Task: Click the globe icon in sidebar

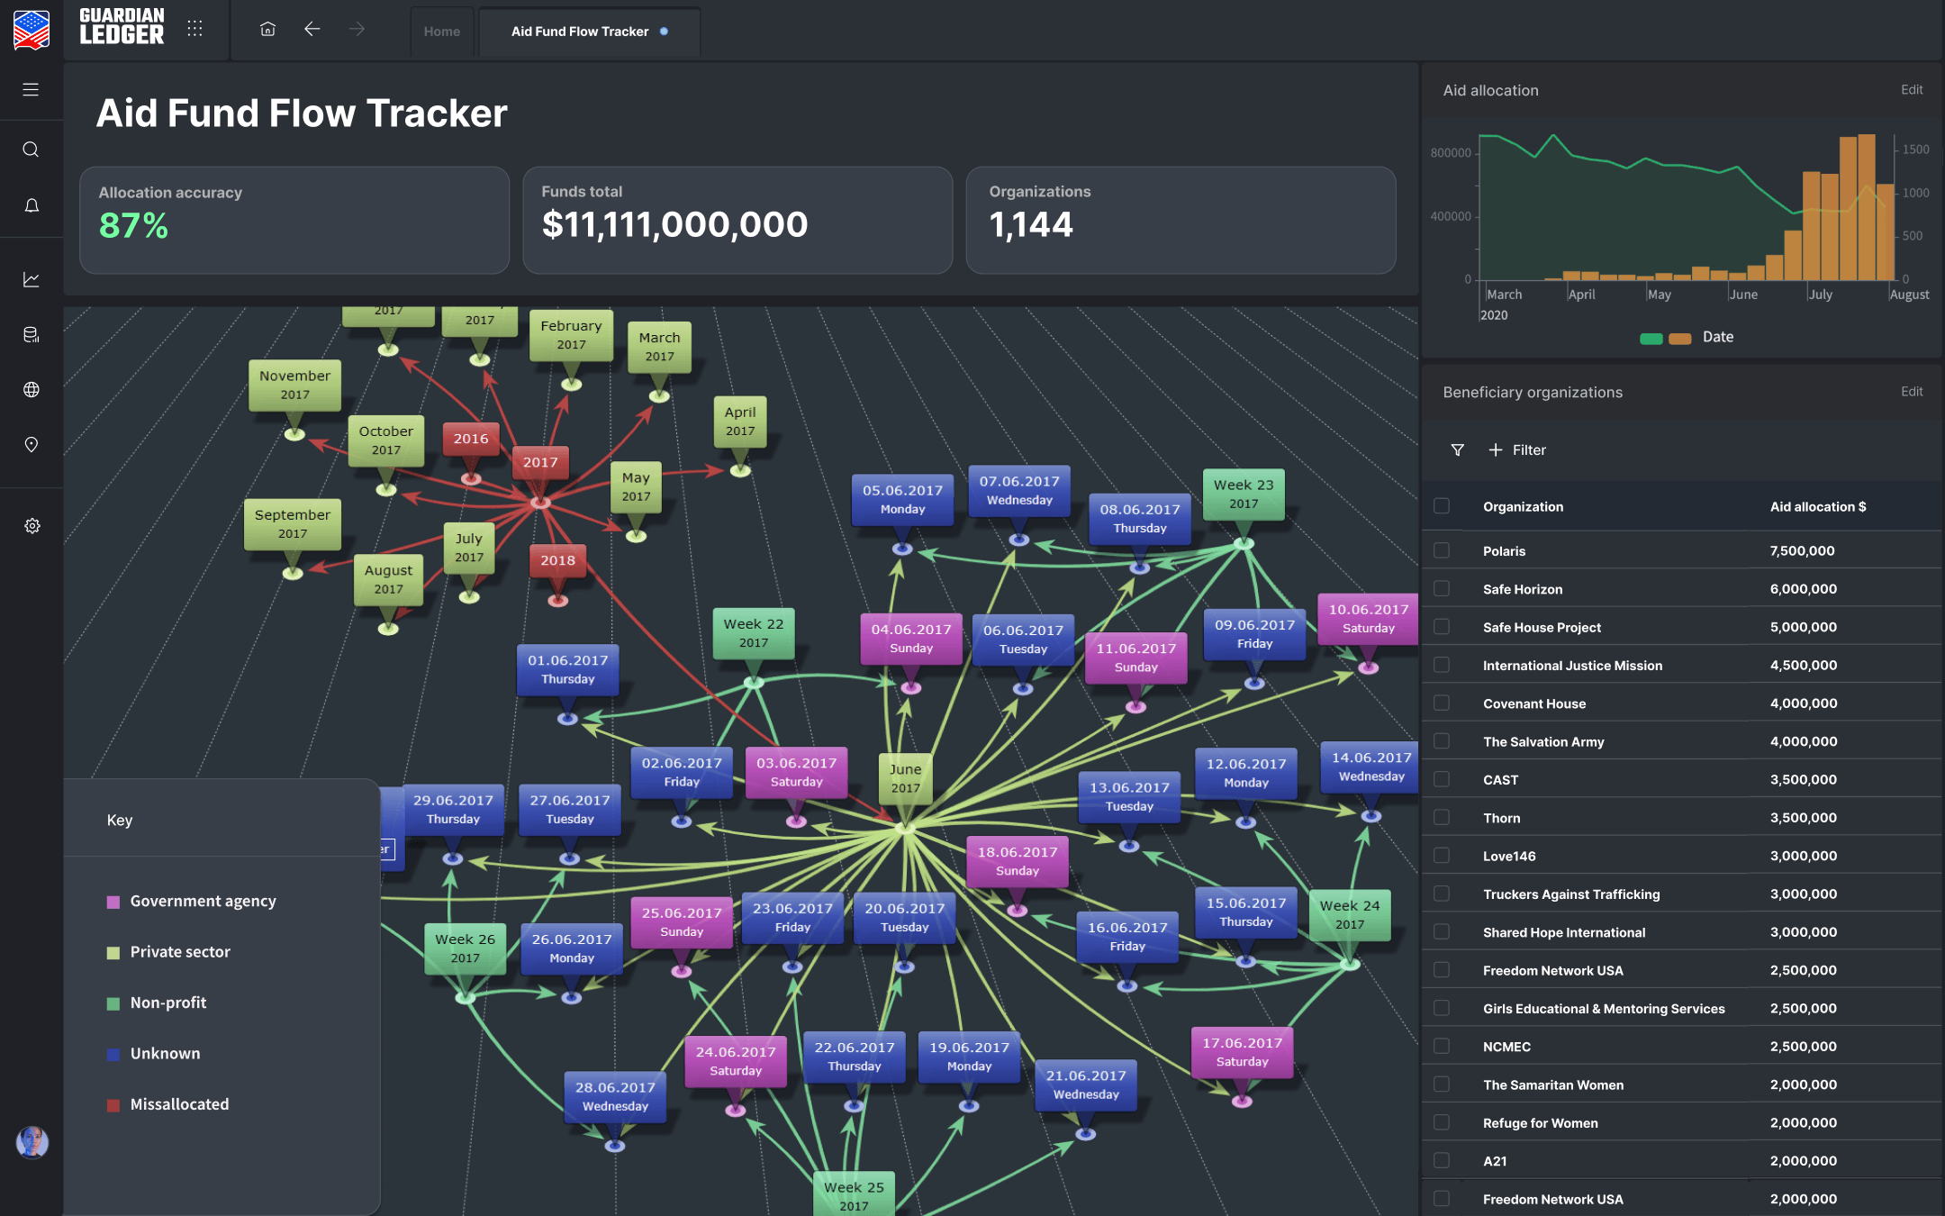Action: [31, 389]
